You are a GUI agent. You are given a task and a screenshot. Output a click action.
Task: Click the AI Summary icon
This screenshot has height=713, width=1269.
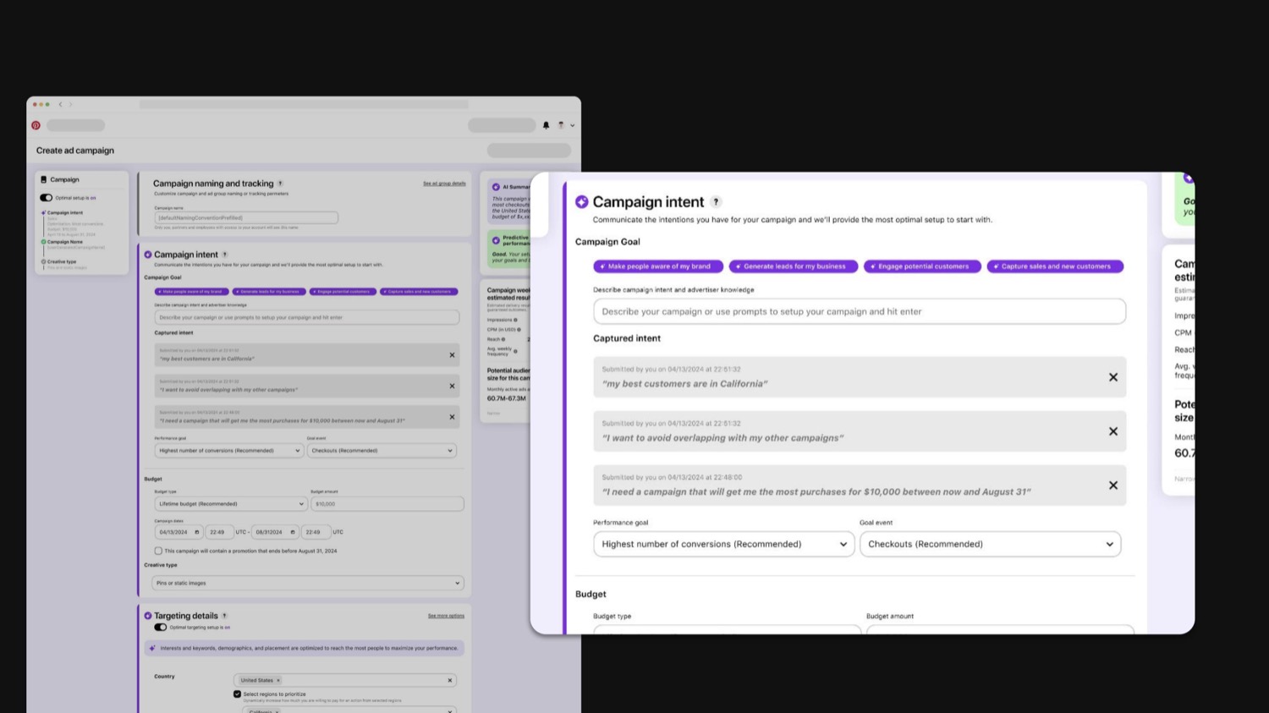tap(496, 187)
